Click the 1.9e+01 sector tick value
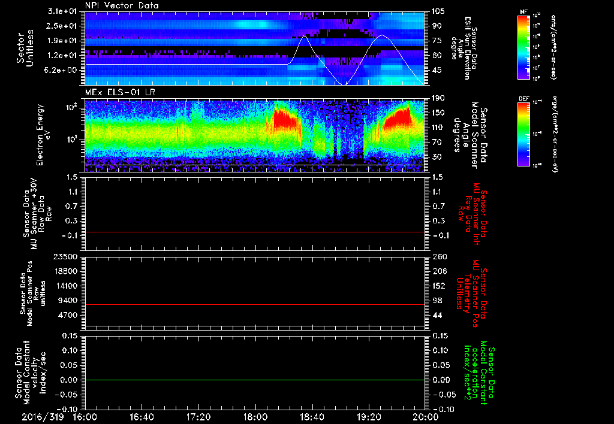 (x=62, y=41)
